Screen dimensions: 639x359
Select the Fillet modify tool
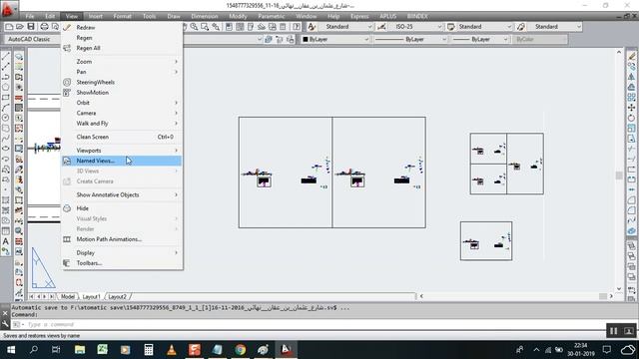click(x=631, y=210)
